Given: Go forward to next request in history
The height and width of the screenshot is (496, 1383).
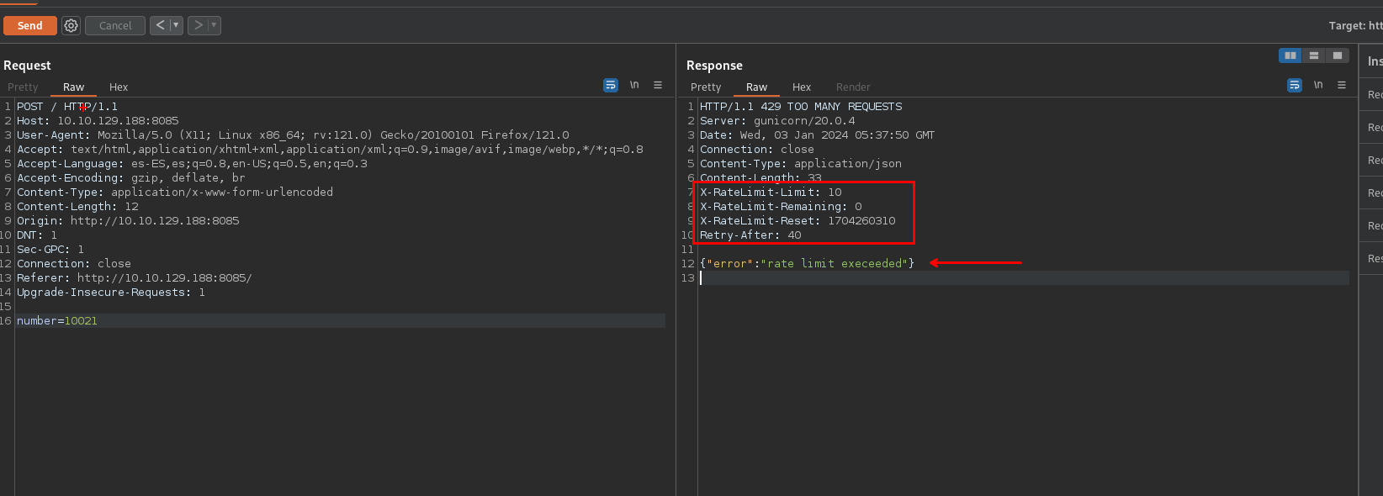Looking at the screenshot, I should pyautogui.click(x=198, y=25).
